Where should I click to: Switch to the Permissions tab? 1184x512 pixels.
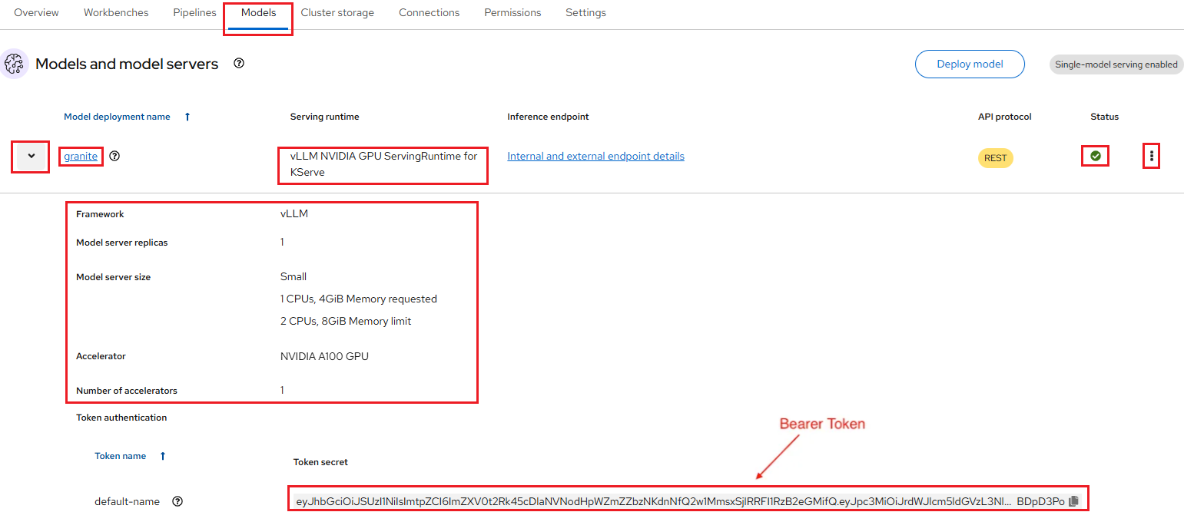pos(512,13)
